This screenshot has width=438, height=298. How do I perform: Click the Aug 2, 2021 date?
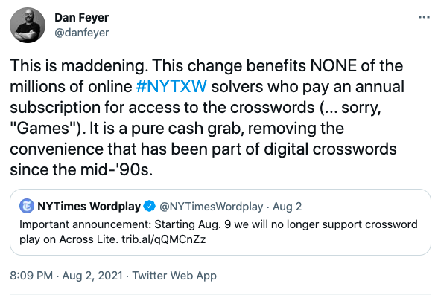click(x=92, y=276)
